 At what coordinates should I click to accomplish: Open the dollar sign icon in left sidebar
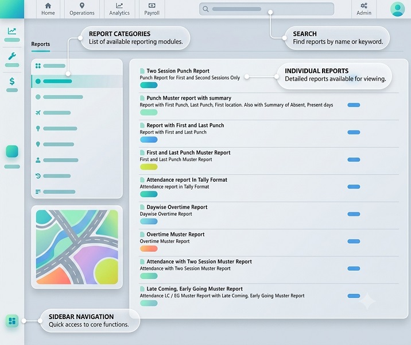pyautogui.click(x=12, y=81)
